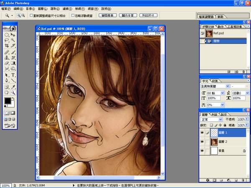251x188 pixels.
Task: Open Zoom tool preset picker arrow
Action: tap(12, 15)
